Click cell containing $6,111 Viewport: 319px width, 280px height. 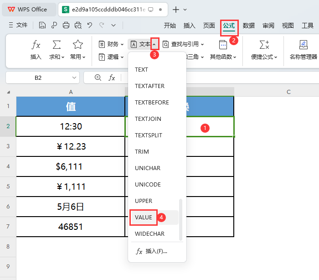(71, 166)
